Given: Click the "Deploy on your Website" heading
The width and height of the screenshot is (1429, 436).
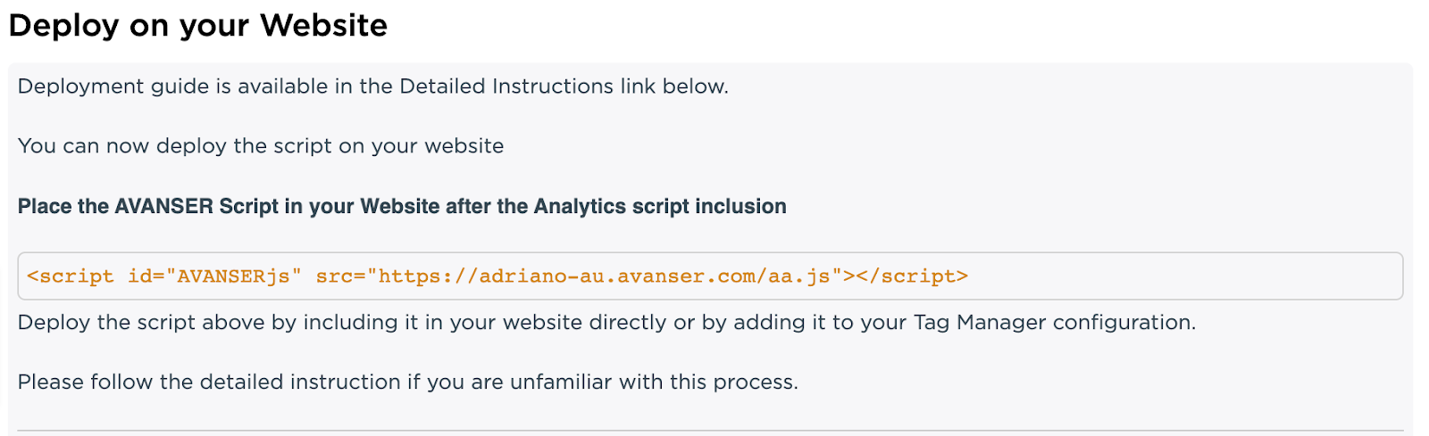Looking at the screenshot, I should pos(198,26).
